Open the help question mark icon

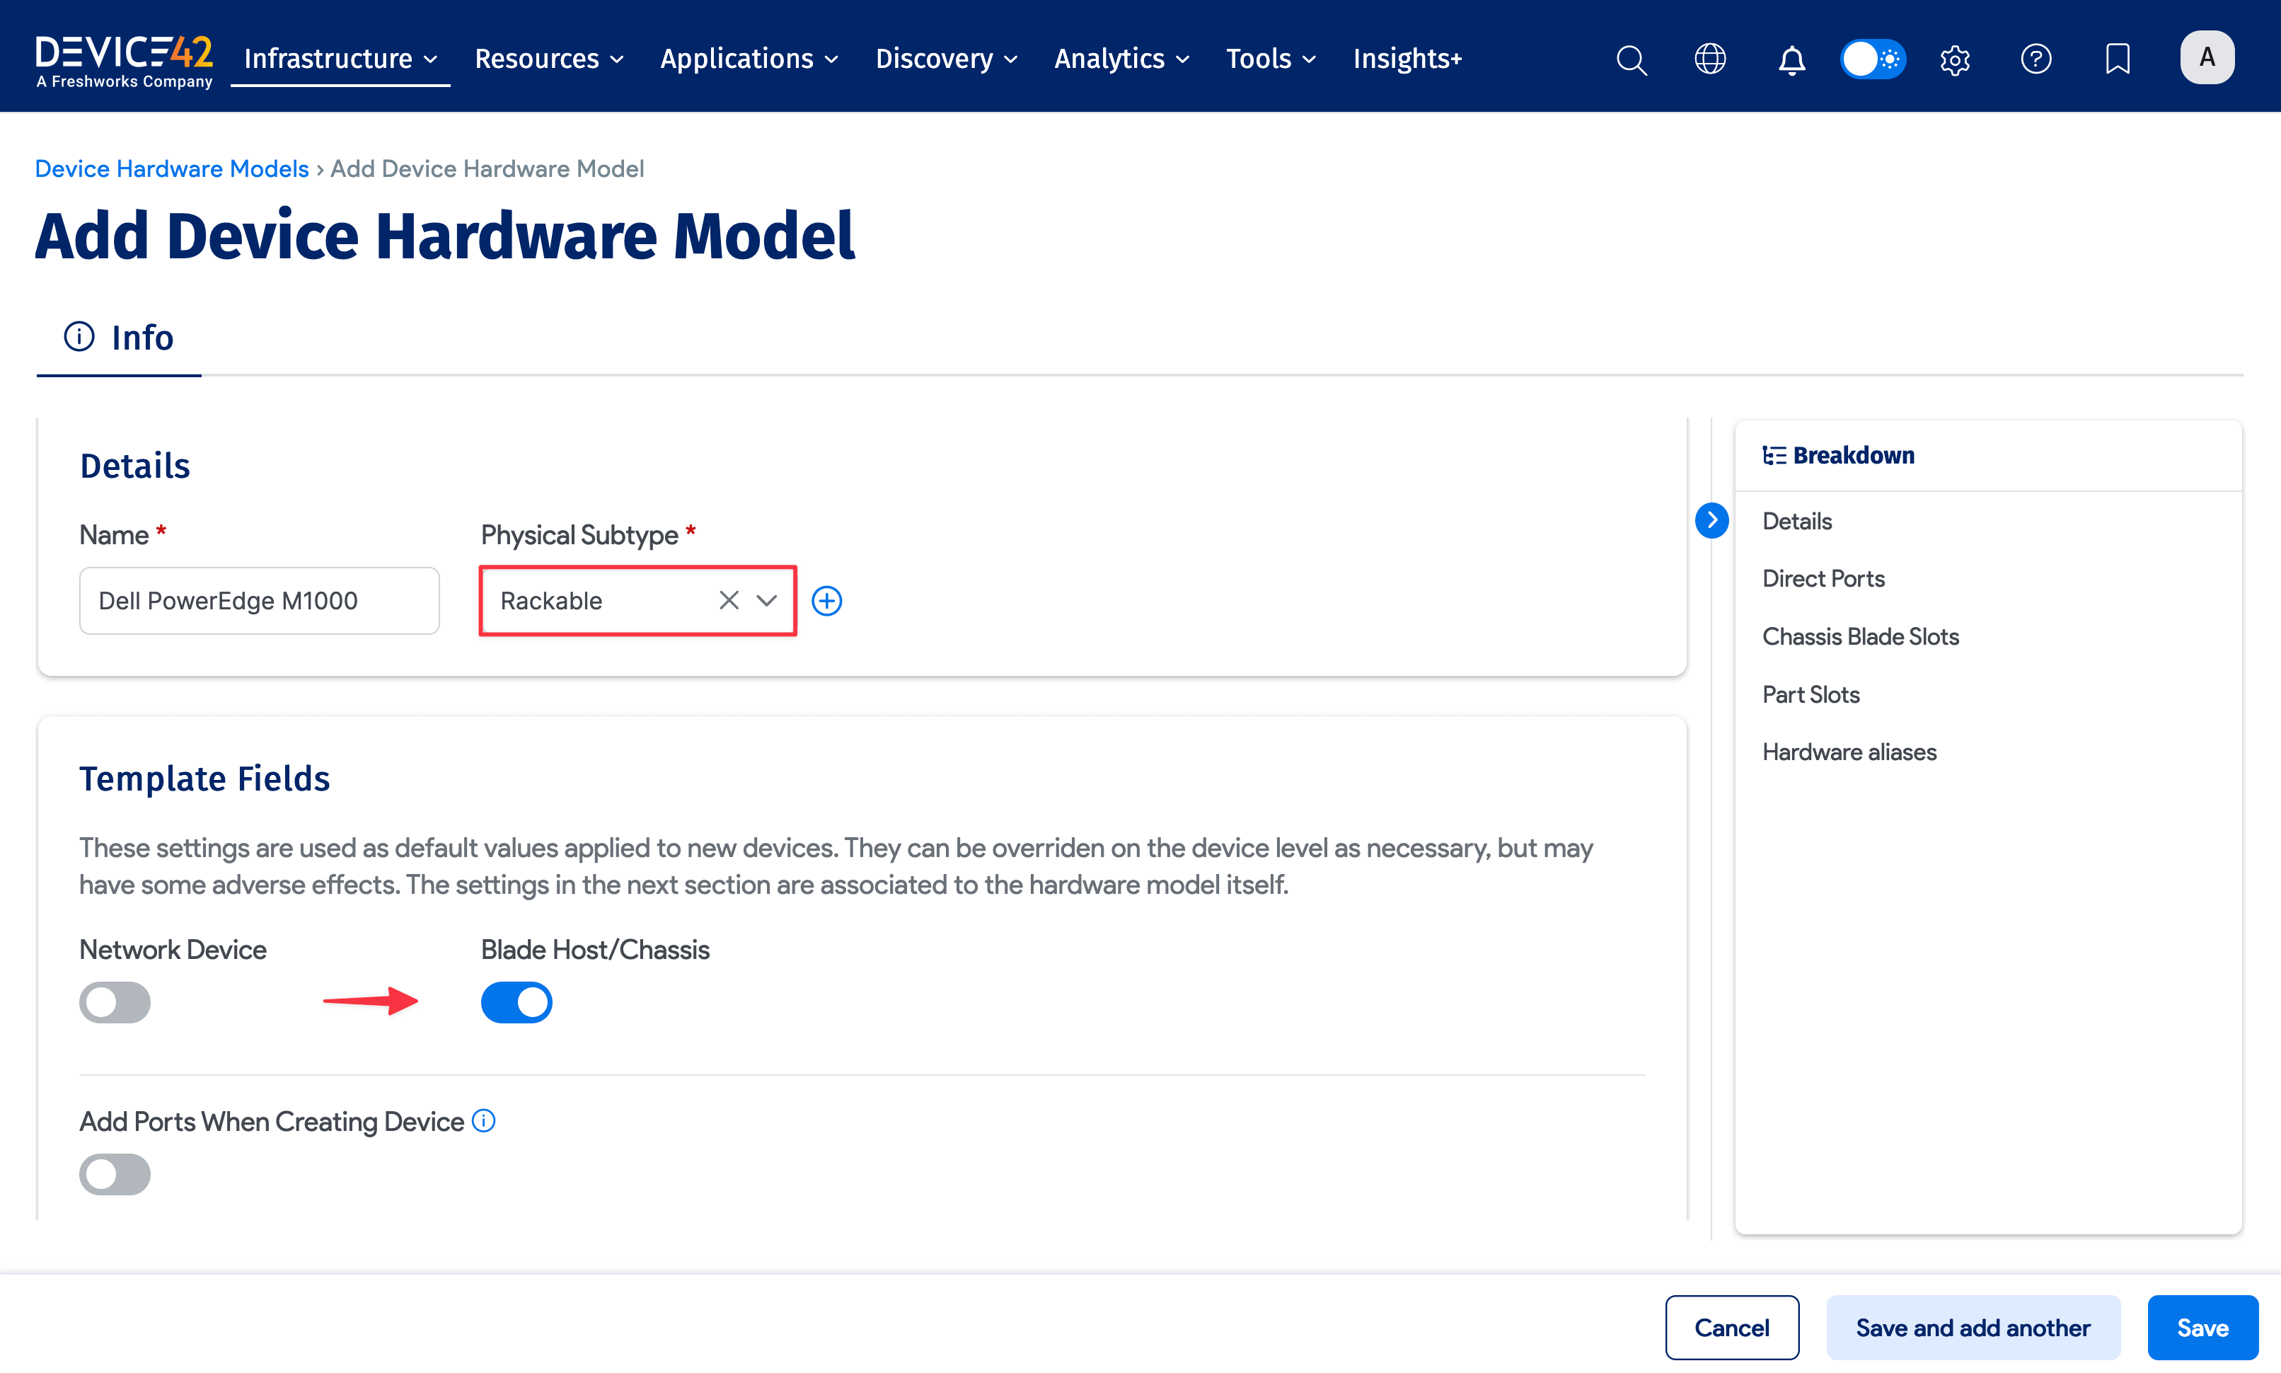point(2035,58)
